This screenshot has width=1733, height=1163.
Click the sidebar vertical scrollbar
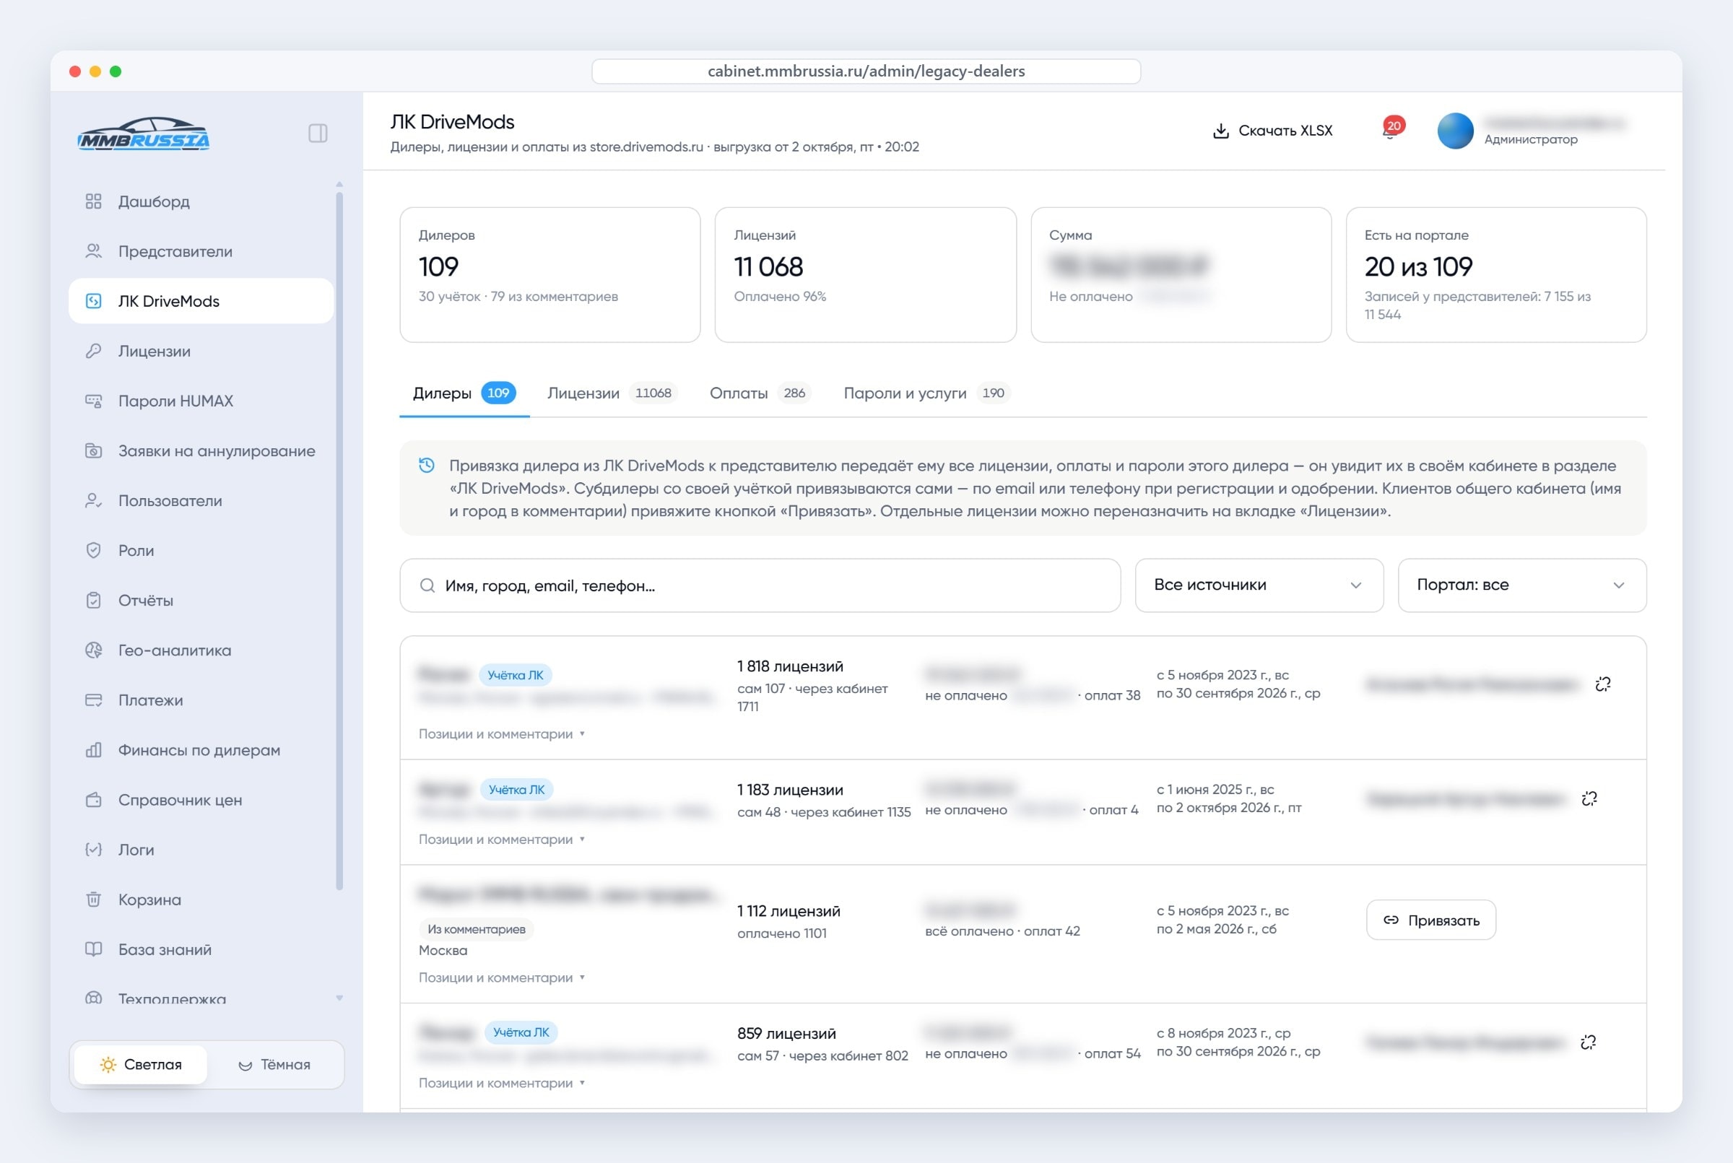click(340, 541)
